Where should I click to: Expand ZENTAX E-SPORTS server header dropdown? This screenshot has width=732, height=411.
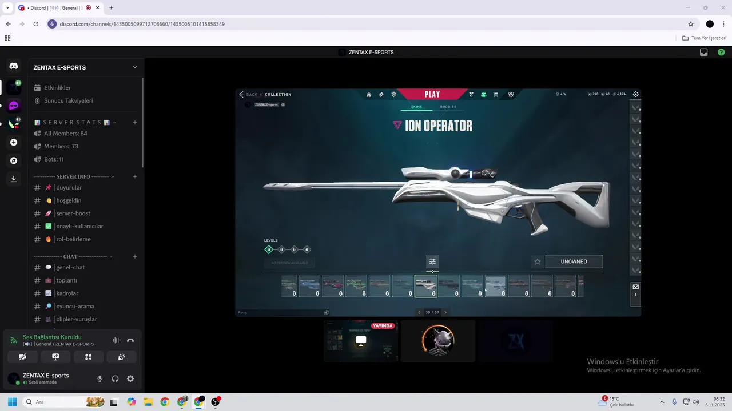135,67
